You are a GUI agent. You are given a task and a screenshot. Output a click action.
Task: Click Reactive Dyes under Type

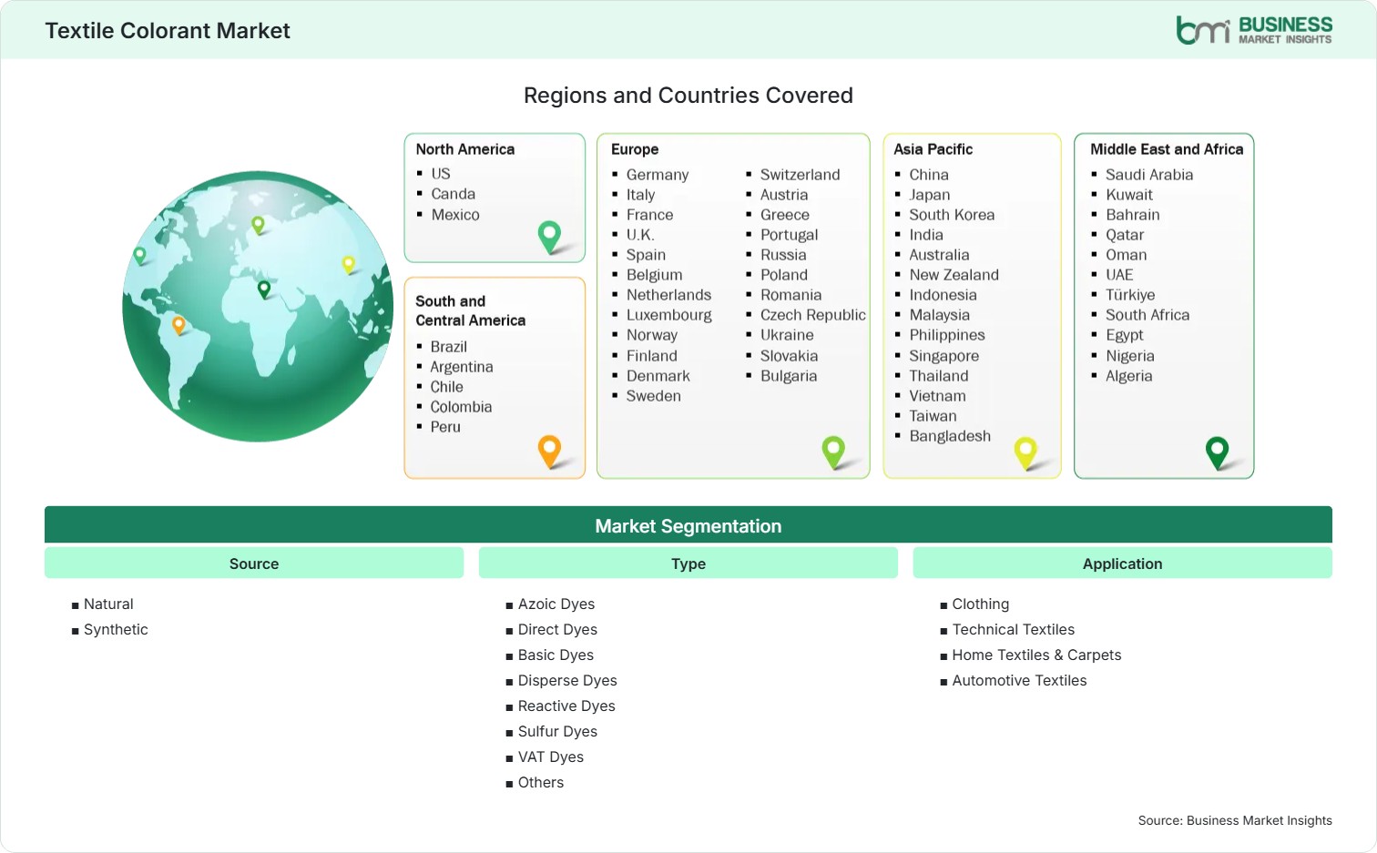(566, 706)
